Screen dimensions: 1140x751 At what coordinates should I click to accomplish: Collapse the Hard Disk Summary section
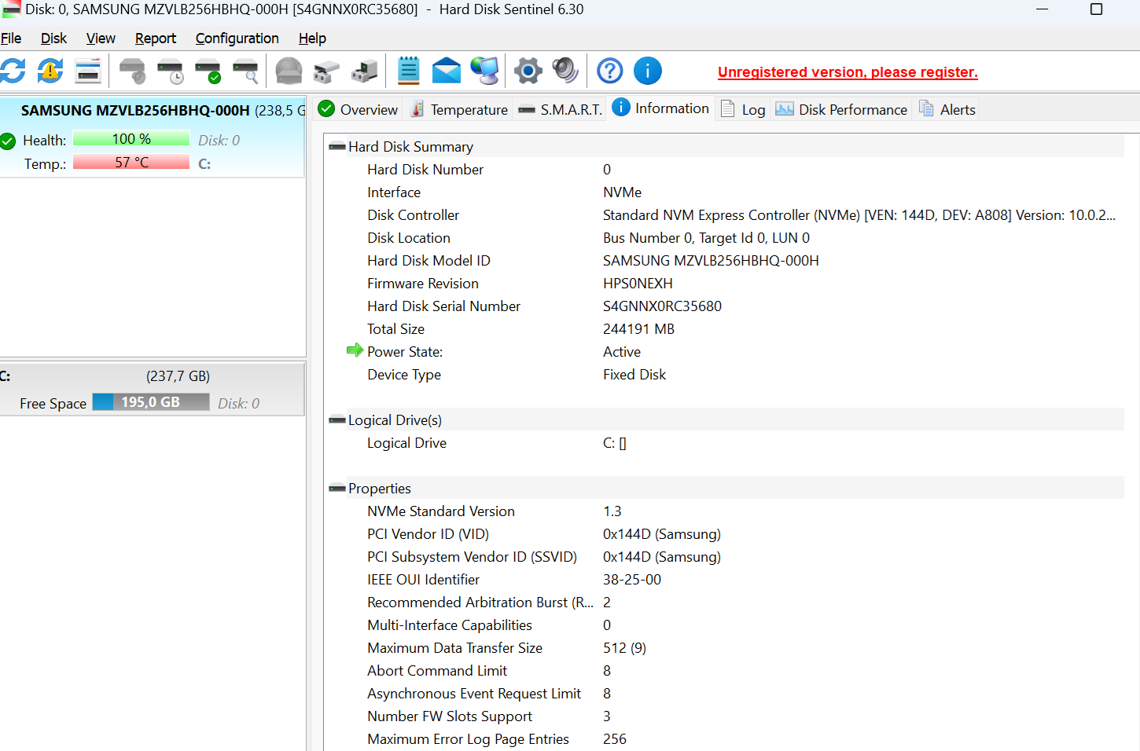(x=337, y=147)
